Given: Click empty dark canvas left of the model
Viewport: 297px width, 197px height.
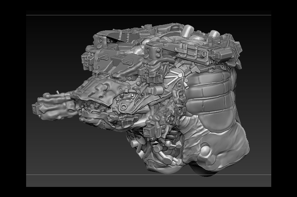Looking at the screenshot, I should [53, 57].
